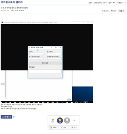Click the comment count button near post stats
The image size is (127, 134).
tap(122, 11)
